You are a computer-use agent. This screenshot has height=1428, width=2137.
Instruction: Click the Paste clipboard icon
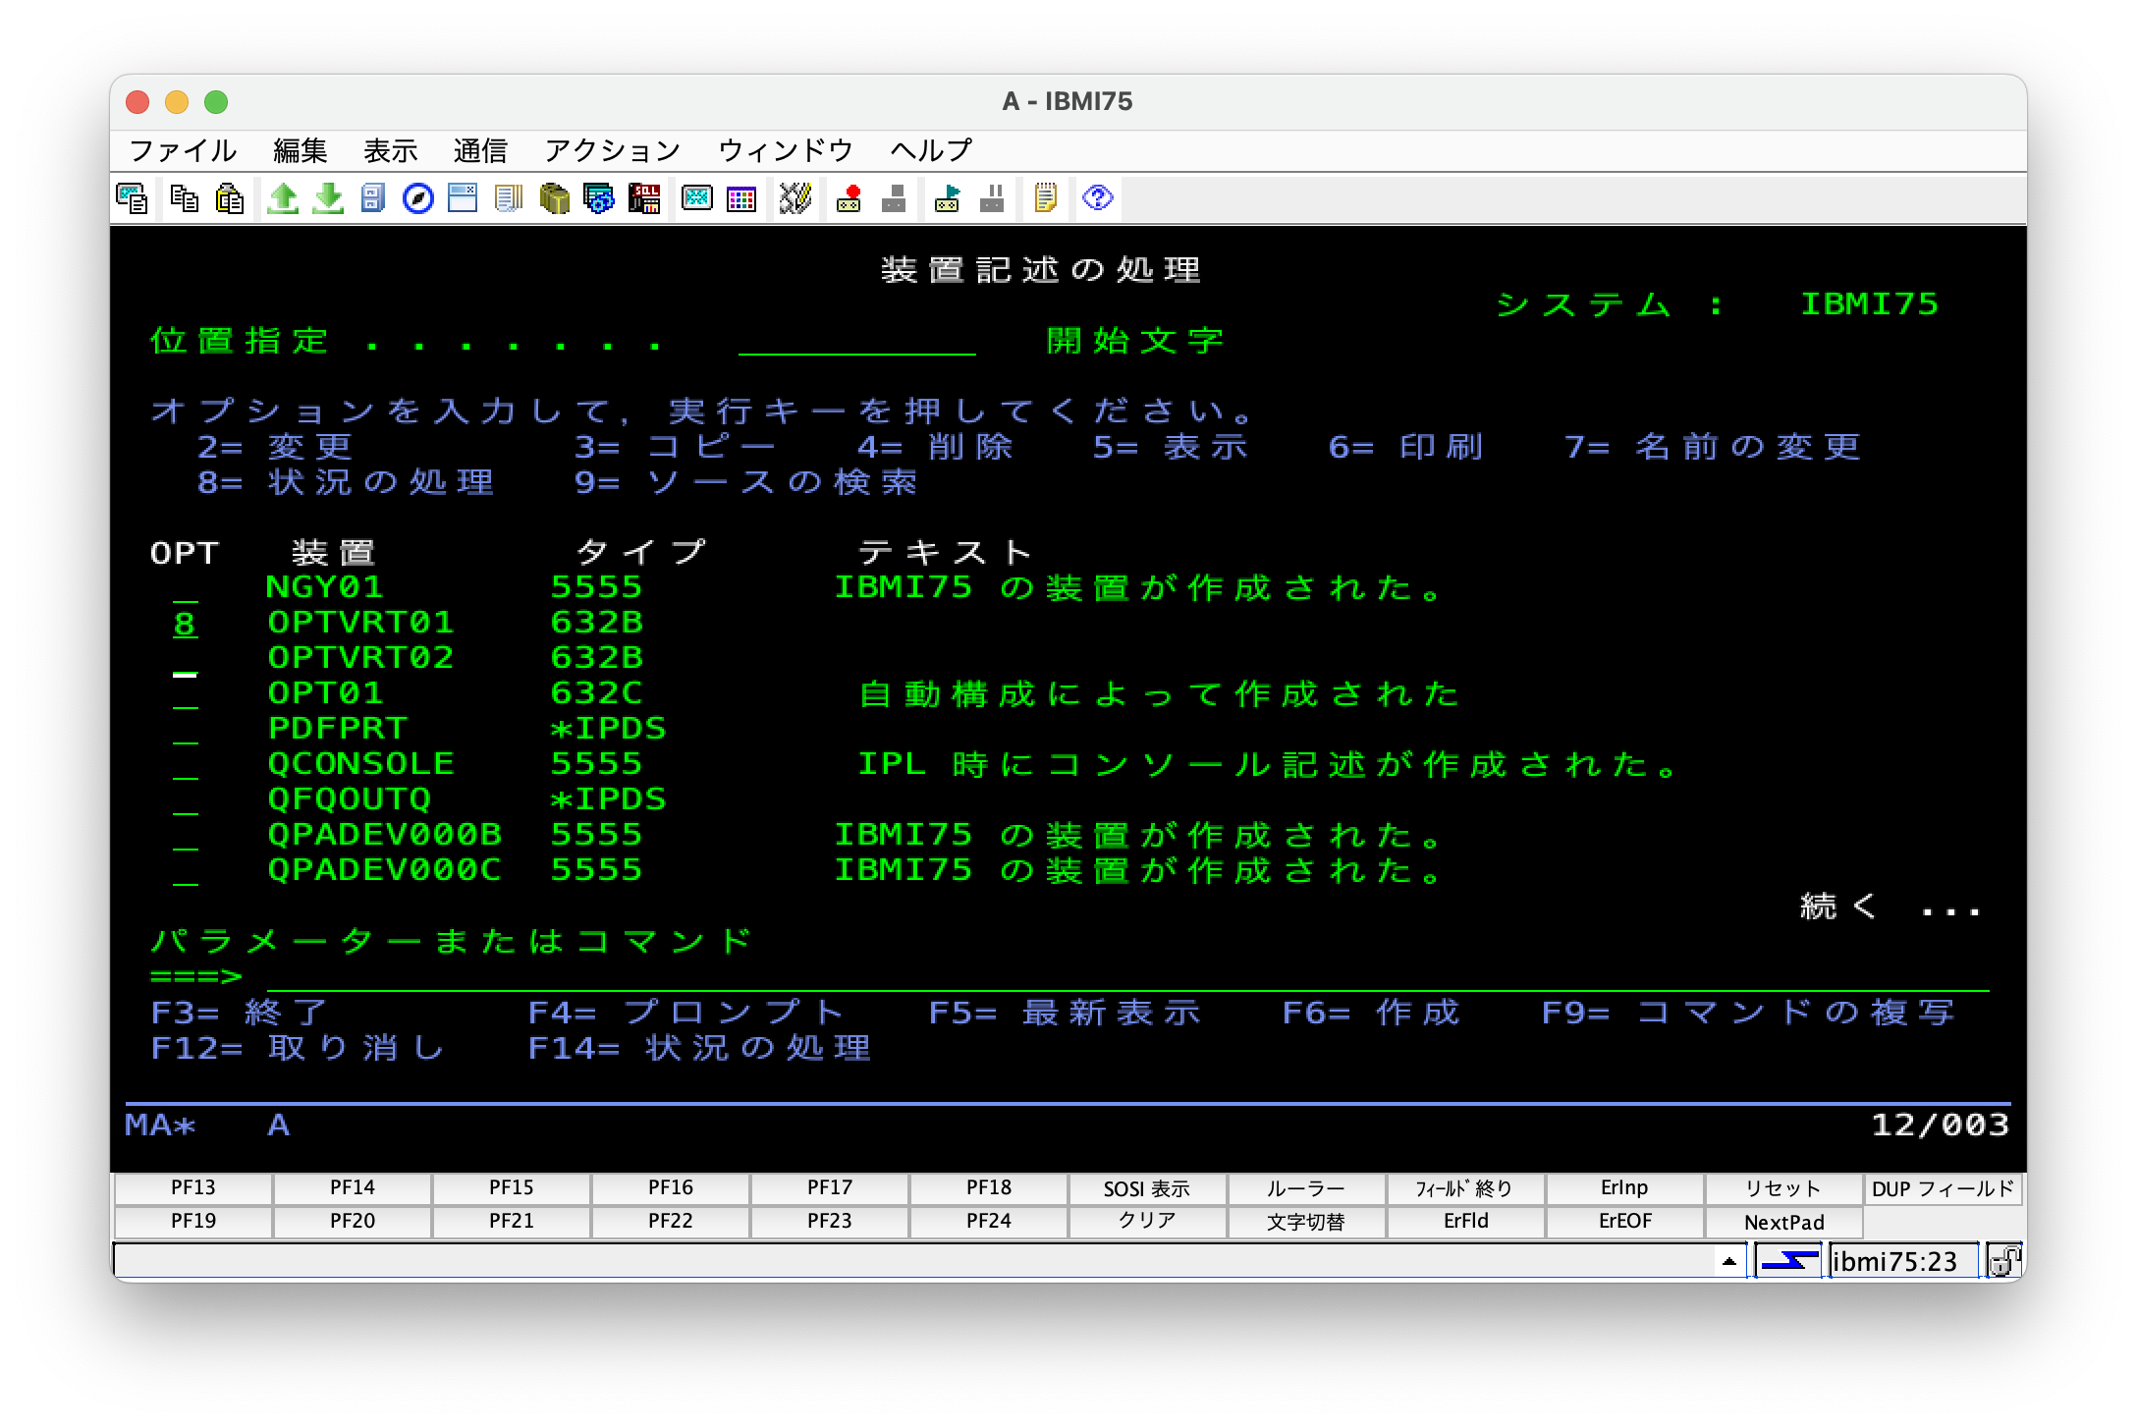[x=230, y=198]
